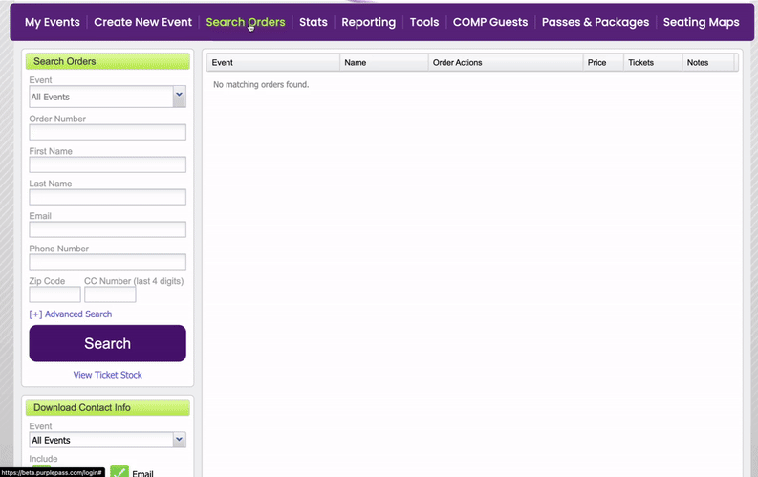Focus the Last Name input field
758x477 pixels.
click(107, 197)
